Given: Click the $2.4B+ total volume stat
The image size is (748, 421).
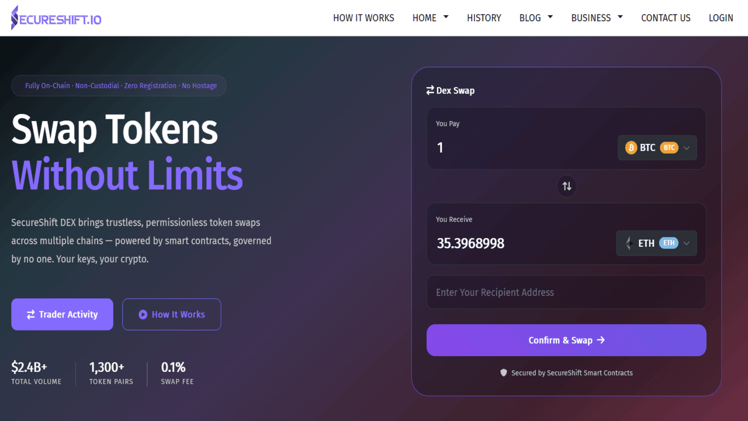Looking at the screenshot, I should pyautogui.click(x=36, y=374).
